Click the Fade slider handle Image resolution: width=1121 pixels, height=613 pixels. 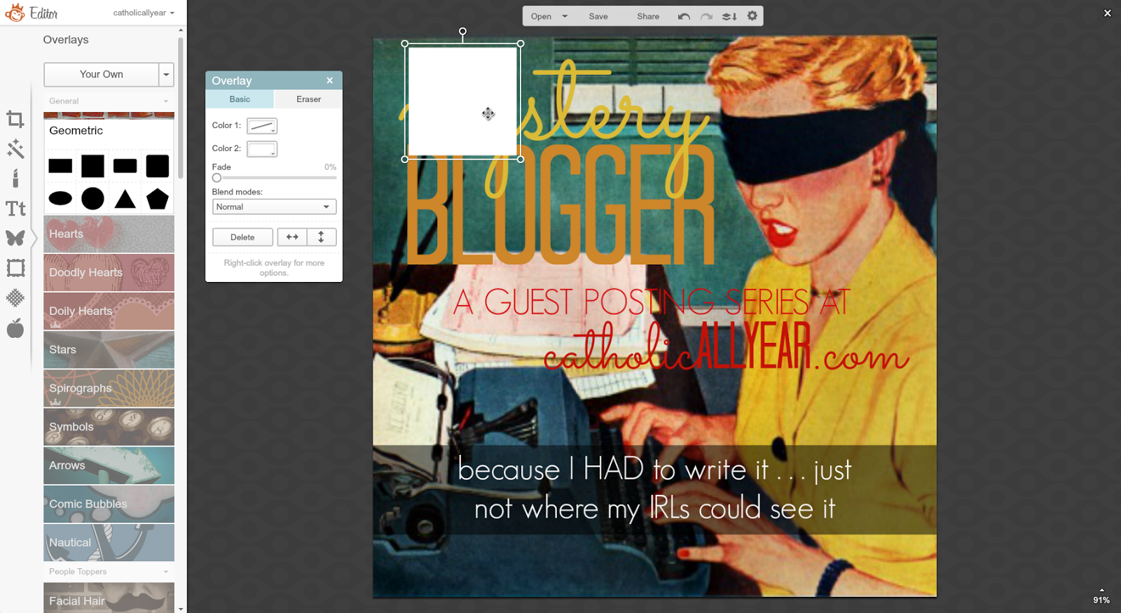click(217, 178)
